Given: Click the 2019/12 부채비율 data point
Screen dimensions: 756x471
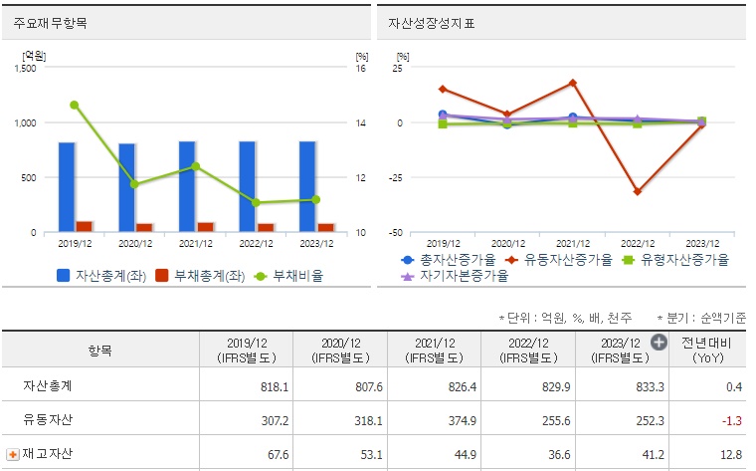Looking at the screenshot, I should [x=75, y=105].
